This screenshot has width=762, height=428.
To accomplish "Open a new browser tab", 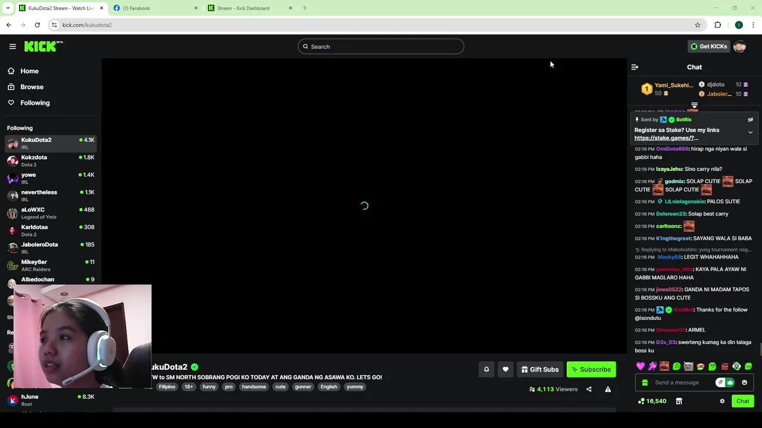I will pyautogui.click(x=305, y=8).
